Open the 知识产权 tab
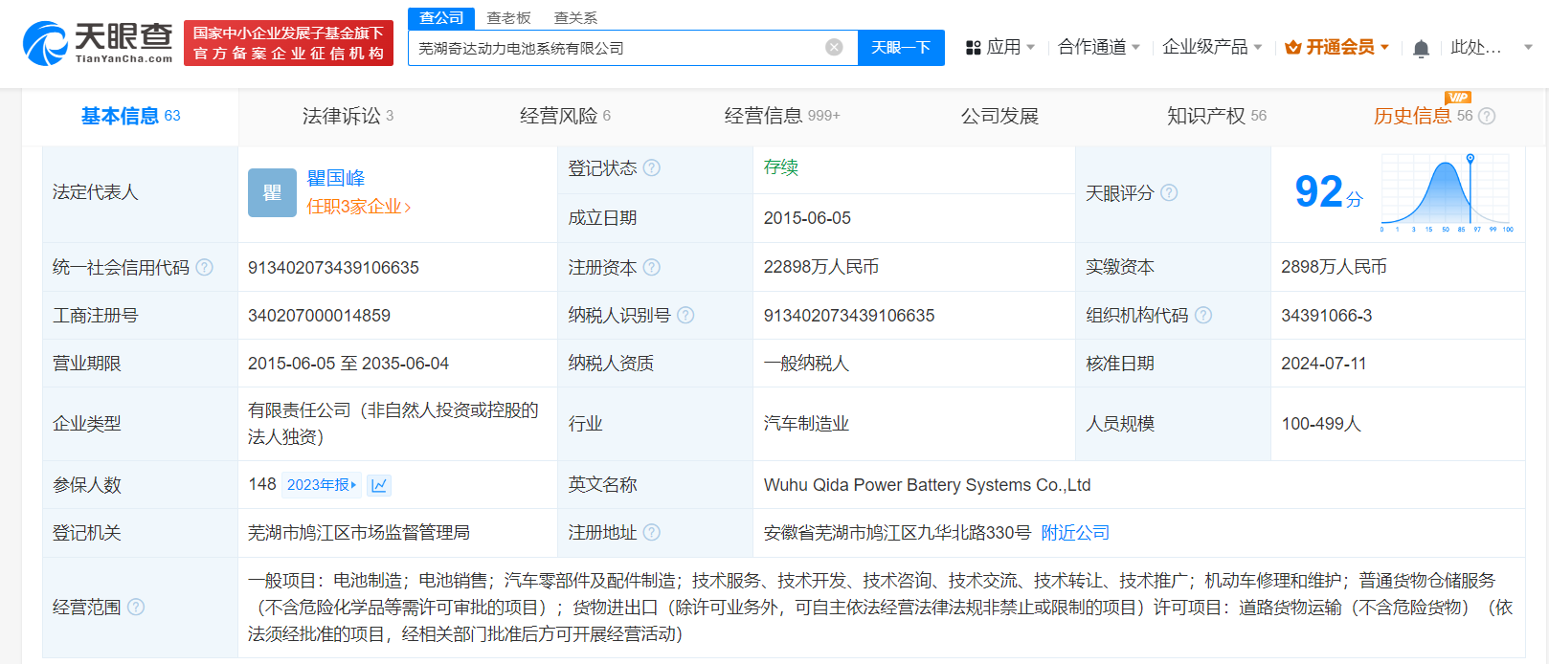Viewport: 1549px width, 664px height. (1216, 116)
